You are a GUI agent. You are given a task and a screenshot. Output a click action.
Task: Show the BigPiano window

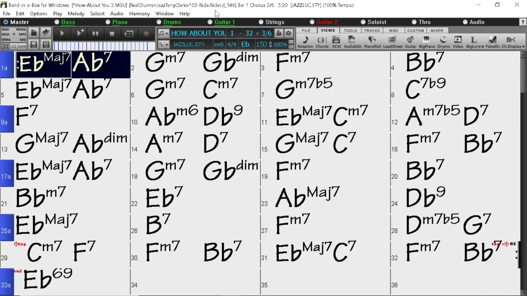427,42
